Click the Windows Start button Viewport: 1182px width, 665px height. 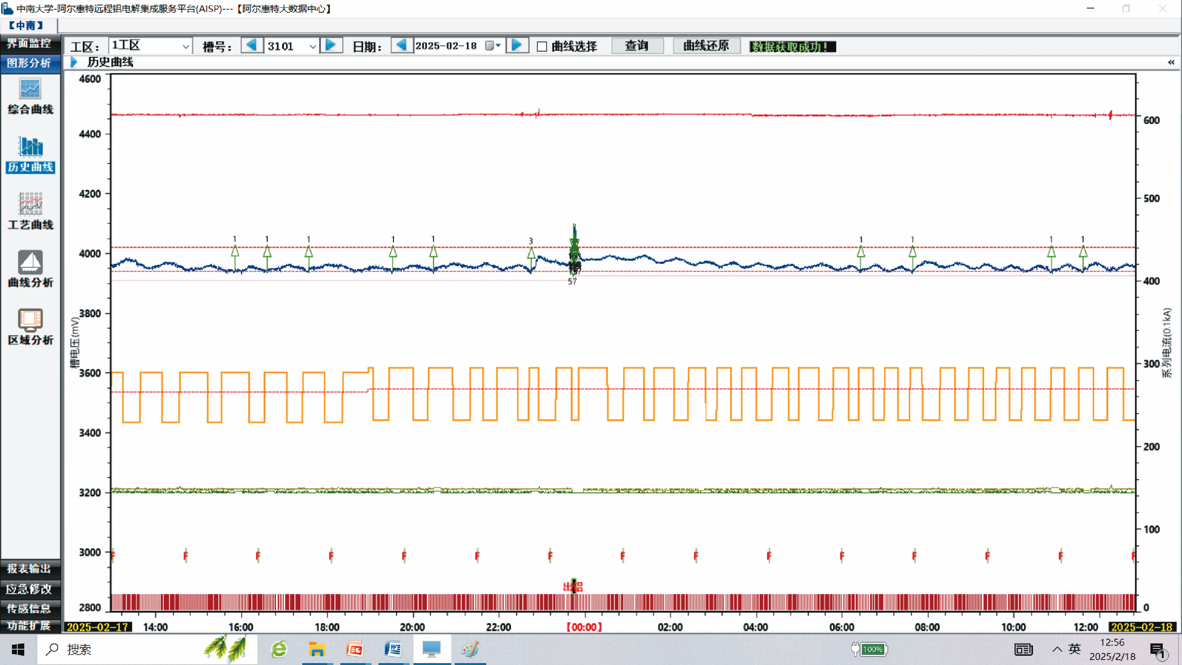click(x=18, y=649)
